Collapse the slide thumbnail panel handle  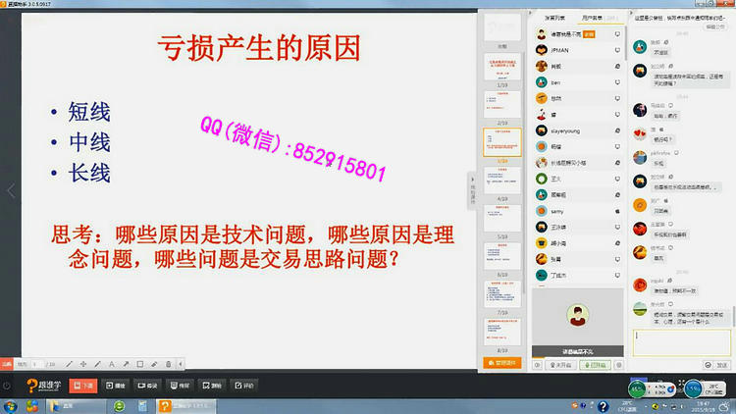(472, 188)
